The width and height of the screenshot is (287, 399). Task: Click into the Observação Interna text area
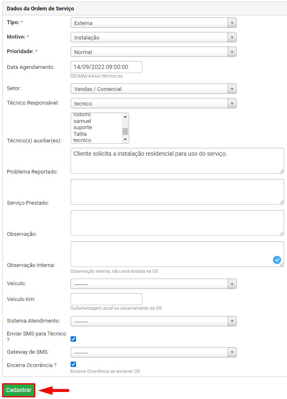177,254
